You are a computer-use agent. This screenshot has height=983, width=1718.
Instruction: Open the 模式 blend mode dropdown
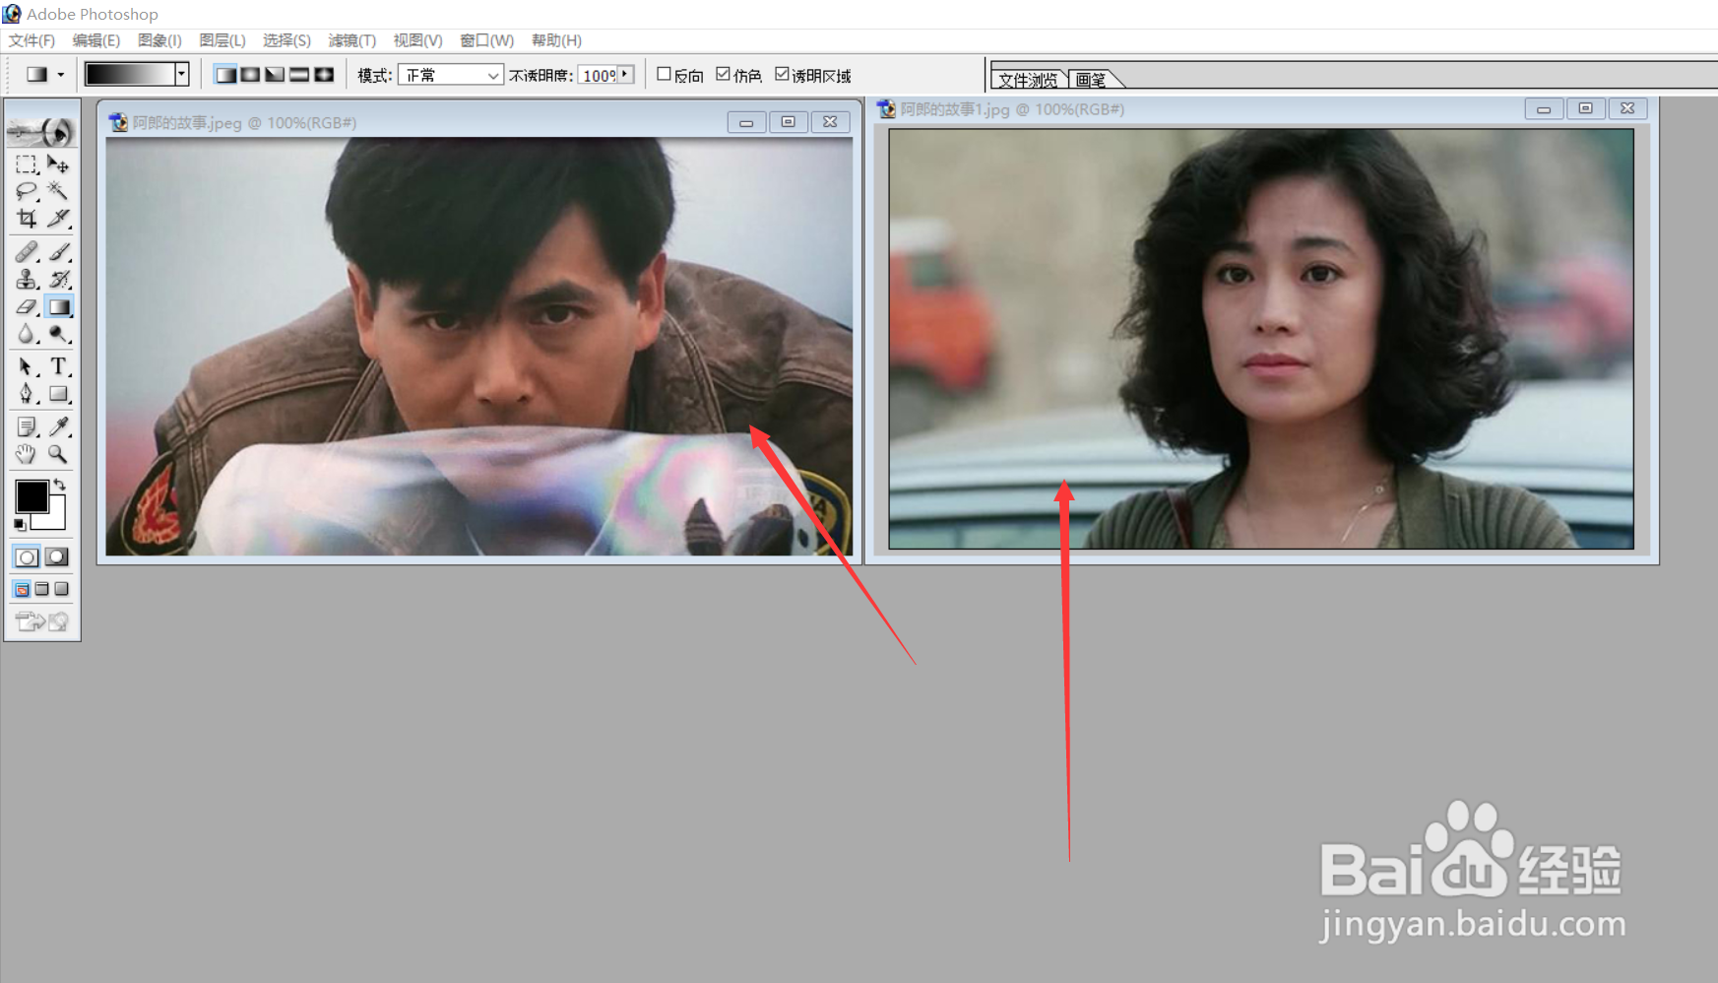pos(450,75)
